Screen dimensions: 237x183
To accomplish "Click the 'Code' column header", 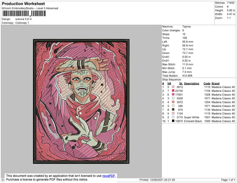I will 207,84.
